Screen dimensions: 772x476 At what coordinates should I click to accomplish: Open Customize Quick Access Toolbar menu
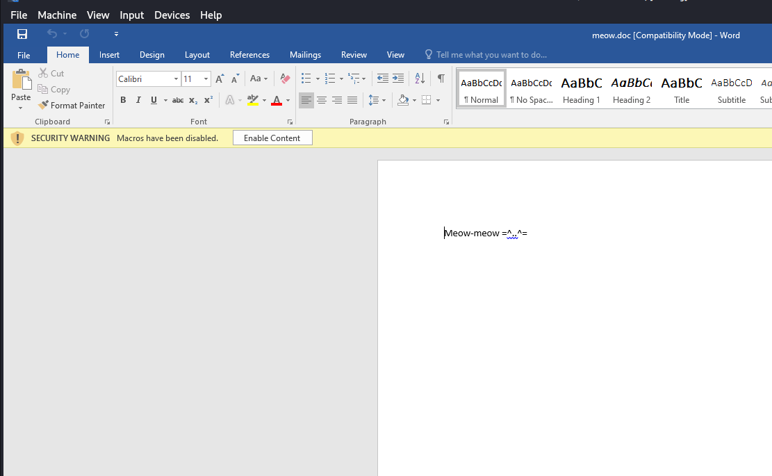[116, 34]
